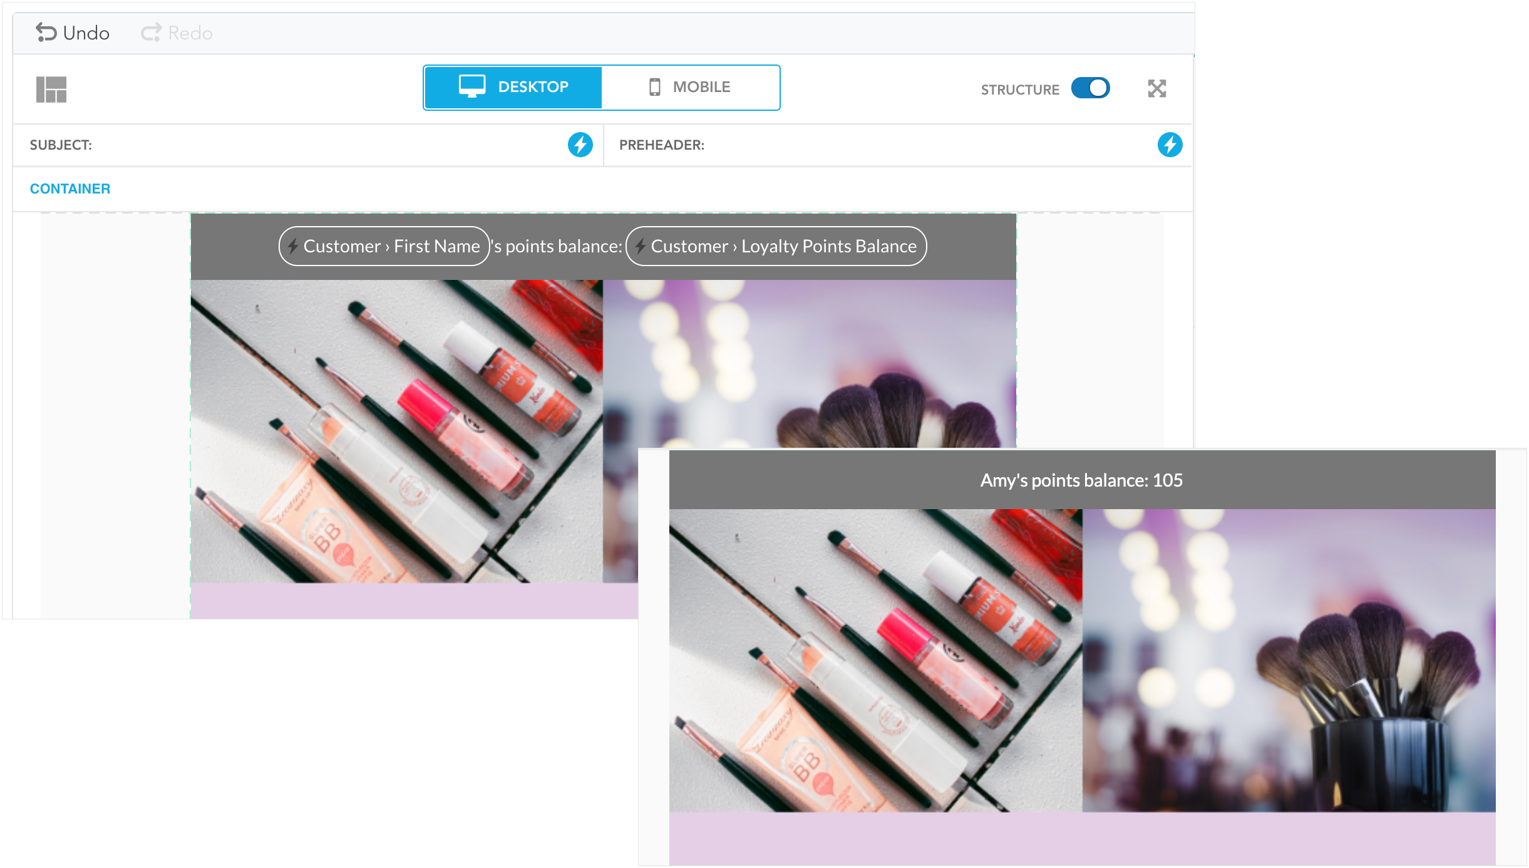Click the Redo arrow icon
The width and height of the screenshot is (1529, 868).
click(151, 33)
